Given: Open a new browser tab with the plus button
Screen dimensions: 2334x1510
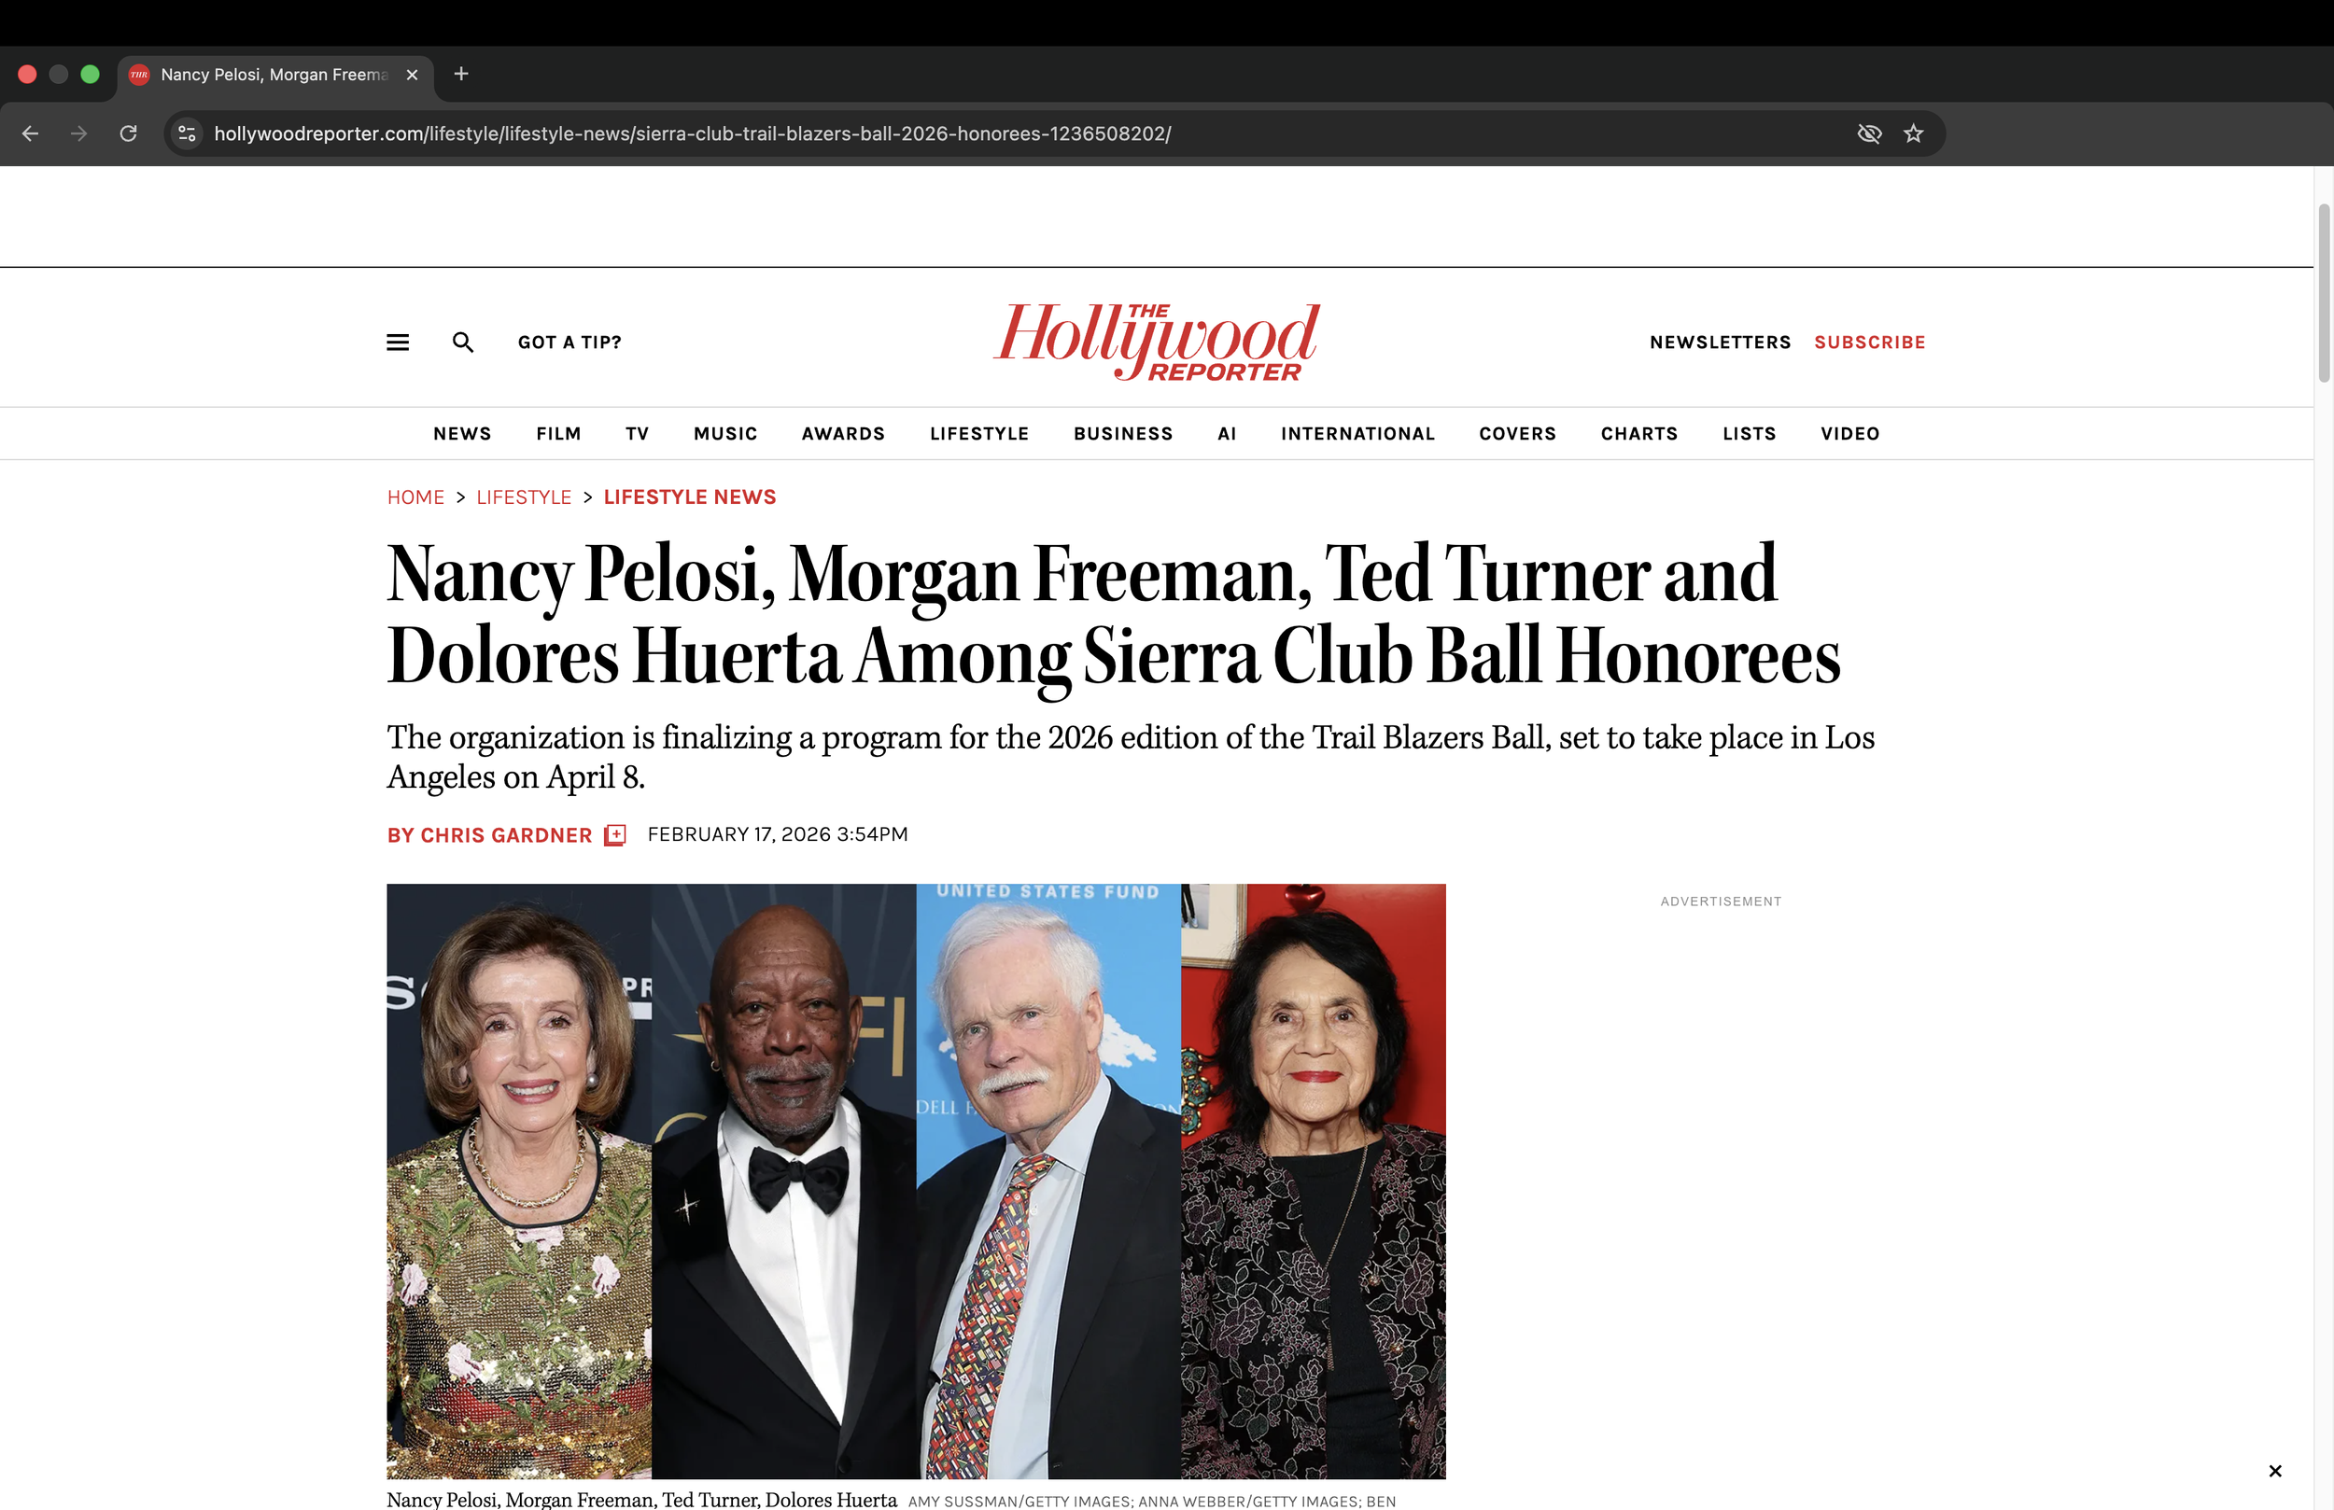Looking at the screenshot, I should tap(461, 74).
